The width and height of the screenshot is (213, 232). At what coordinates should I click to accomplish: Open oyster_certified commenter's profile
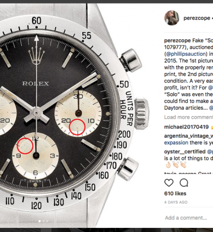click(185, 152)
